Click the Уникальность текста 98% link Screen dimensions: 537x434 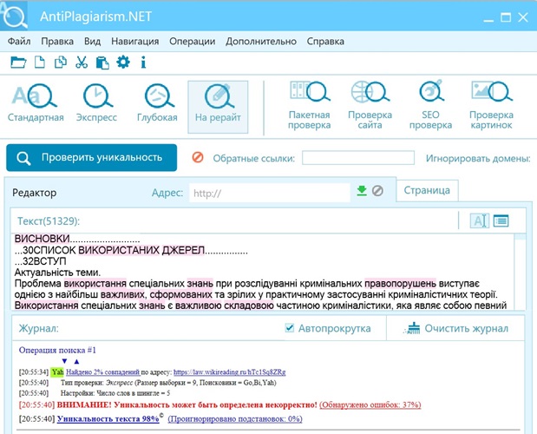(x=108, y=418)
